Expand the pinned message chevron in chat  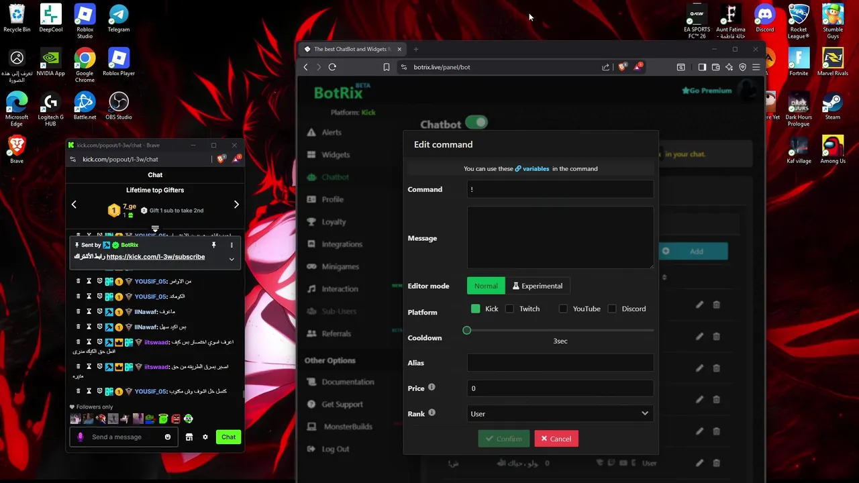pyautogui.click(x=232, y=259)
